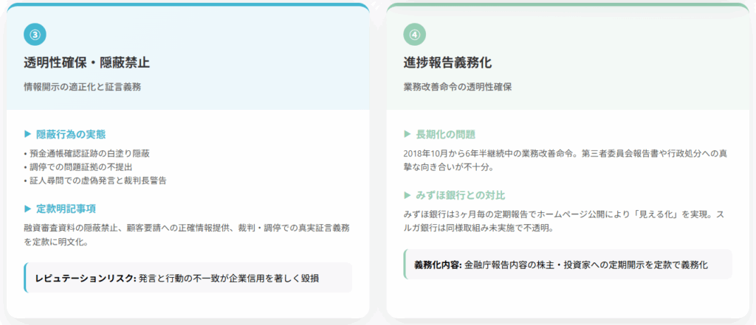The image size is (756, 325).
Task: Click the arrow beside 定款明記事項
Action: point(27,209)
